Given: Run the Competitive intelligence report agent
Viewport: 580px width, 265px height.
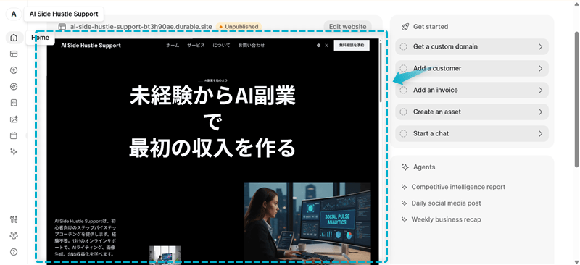Looking at the screenshot, I should point(458,187).
